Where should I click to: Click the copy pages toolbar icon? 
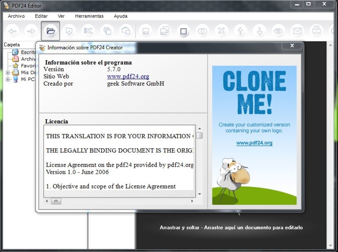pyautogui.click(x=107, y=31)
